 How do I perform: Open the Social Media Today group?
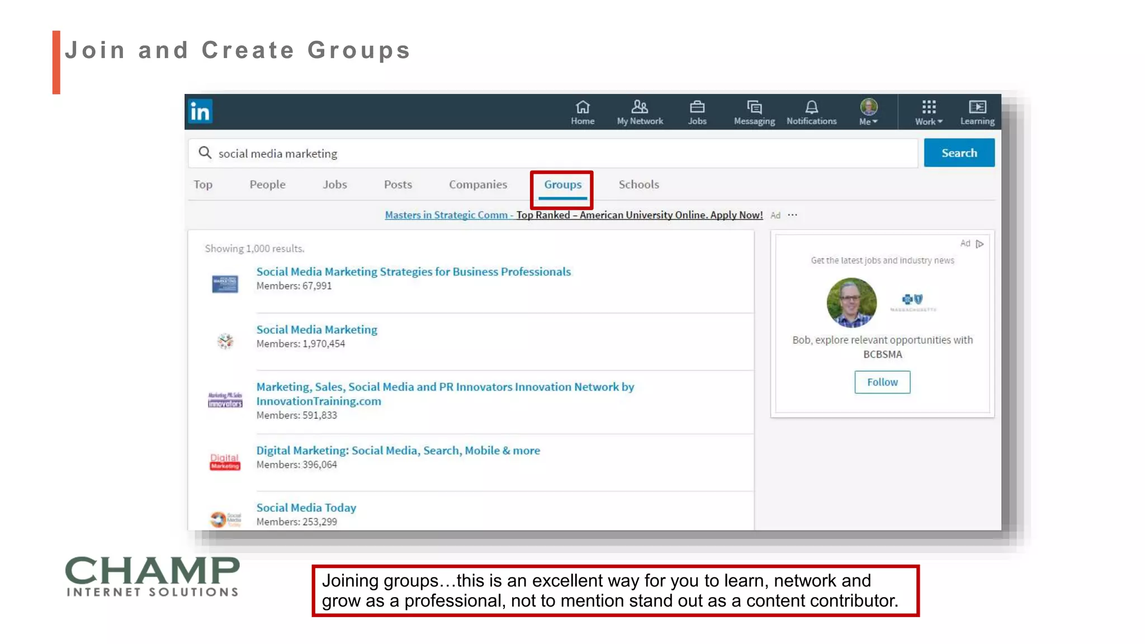click(306, 508)
